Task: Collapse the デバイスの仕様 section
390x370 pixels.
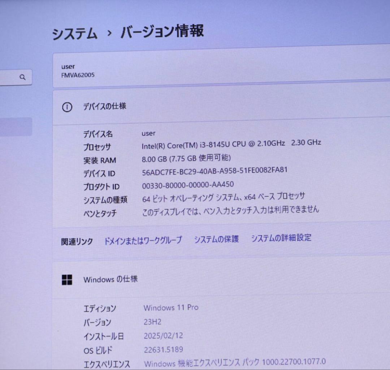Action: (105, 106)
